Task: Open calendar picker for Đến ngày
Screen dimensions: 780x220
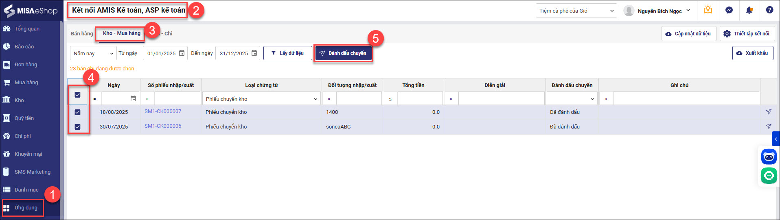Action: coord(254,53)
